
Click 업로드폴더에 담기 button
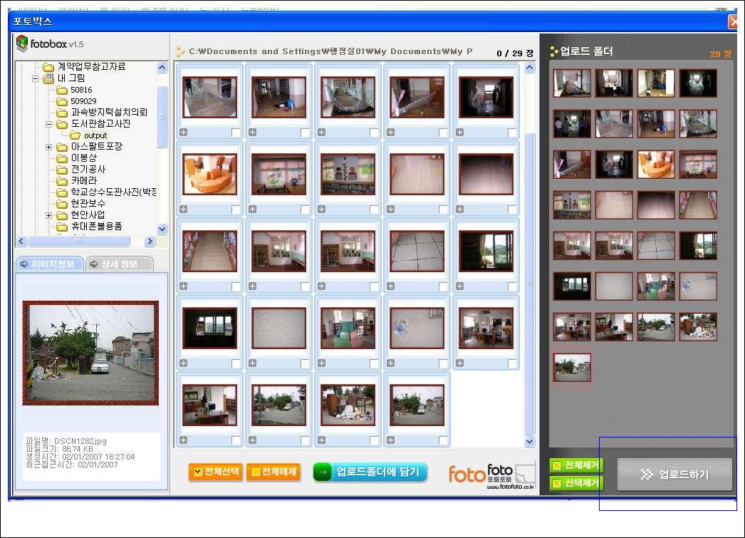coord(370,472)
